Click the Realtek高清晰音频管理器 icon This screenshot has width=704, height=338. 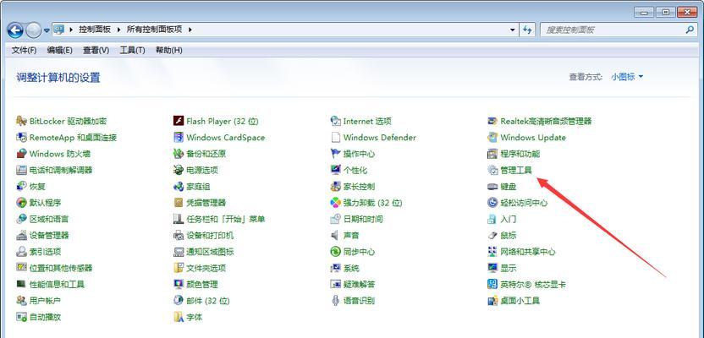click(492, 121)
